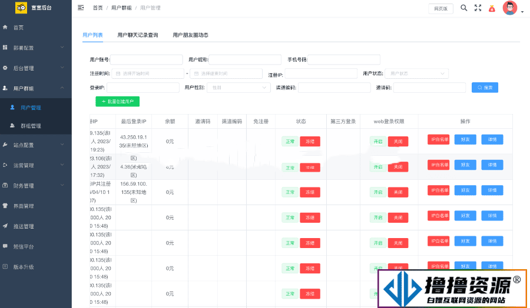
Task: Expand the 站点配置 menu chevron
Action: (62, 145)
